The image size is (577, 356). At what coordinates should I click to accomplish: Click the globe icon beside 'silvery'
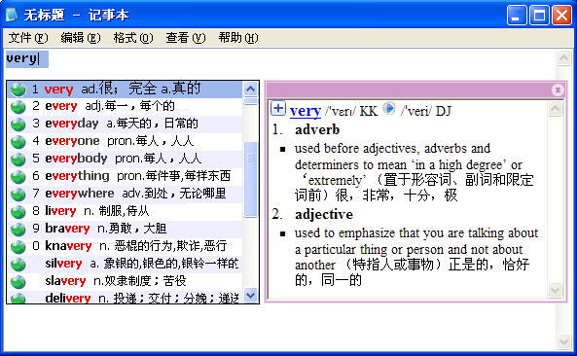[18, 265]
